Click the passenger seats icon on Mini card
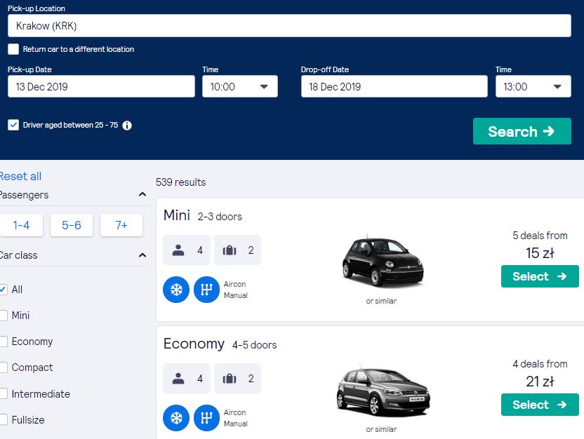Screen dimensions: 584x439 [178, 250]
